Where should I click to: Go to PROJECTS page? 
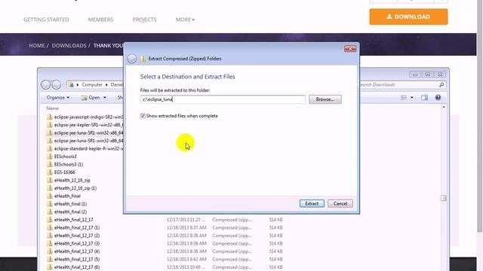point(144,20)
